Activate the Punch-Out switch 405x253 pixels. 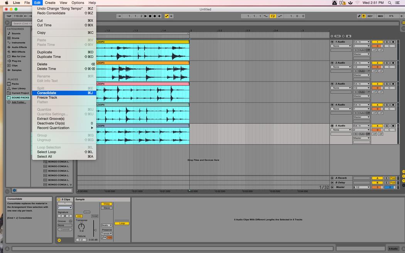point(280,16)
